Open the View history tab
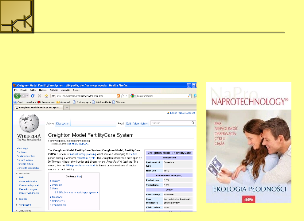The image size is (304, 221). coord(140,123)
